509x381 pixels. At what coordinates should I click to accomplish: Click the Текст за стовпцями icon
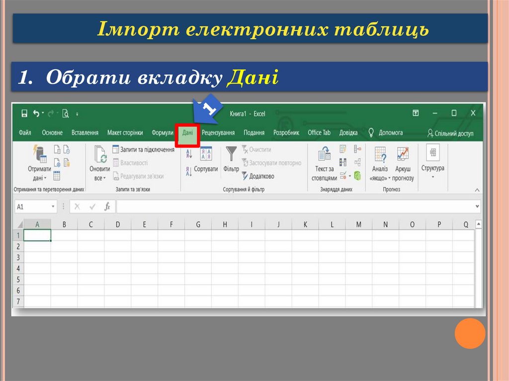tap(324, 163)
